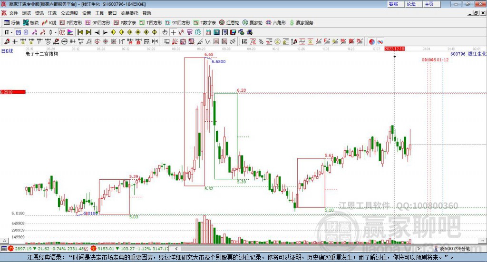Open 赢家服务 with the dollar icon
Image resolution: width=487 pixels, height=262 pixels.
tap(302, 23)
